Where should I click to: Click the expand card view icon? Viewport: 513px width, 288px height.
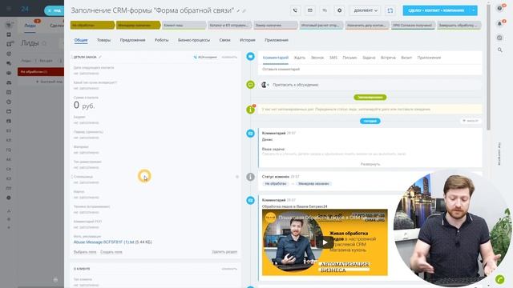point(390,10)
